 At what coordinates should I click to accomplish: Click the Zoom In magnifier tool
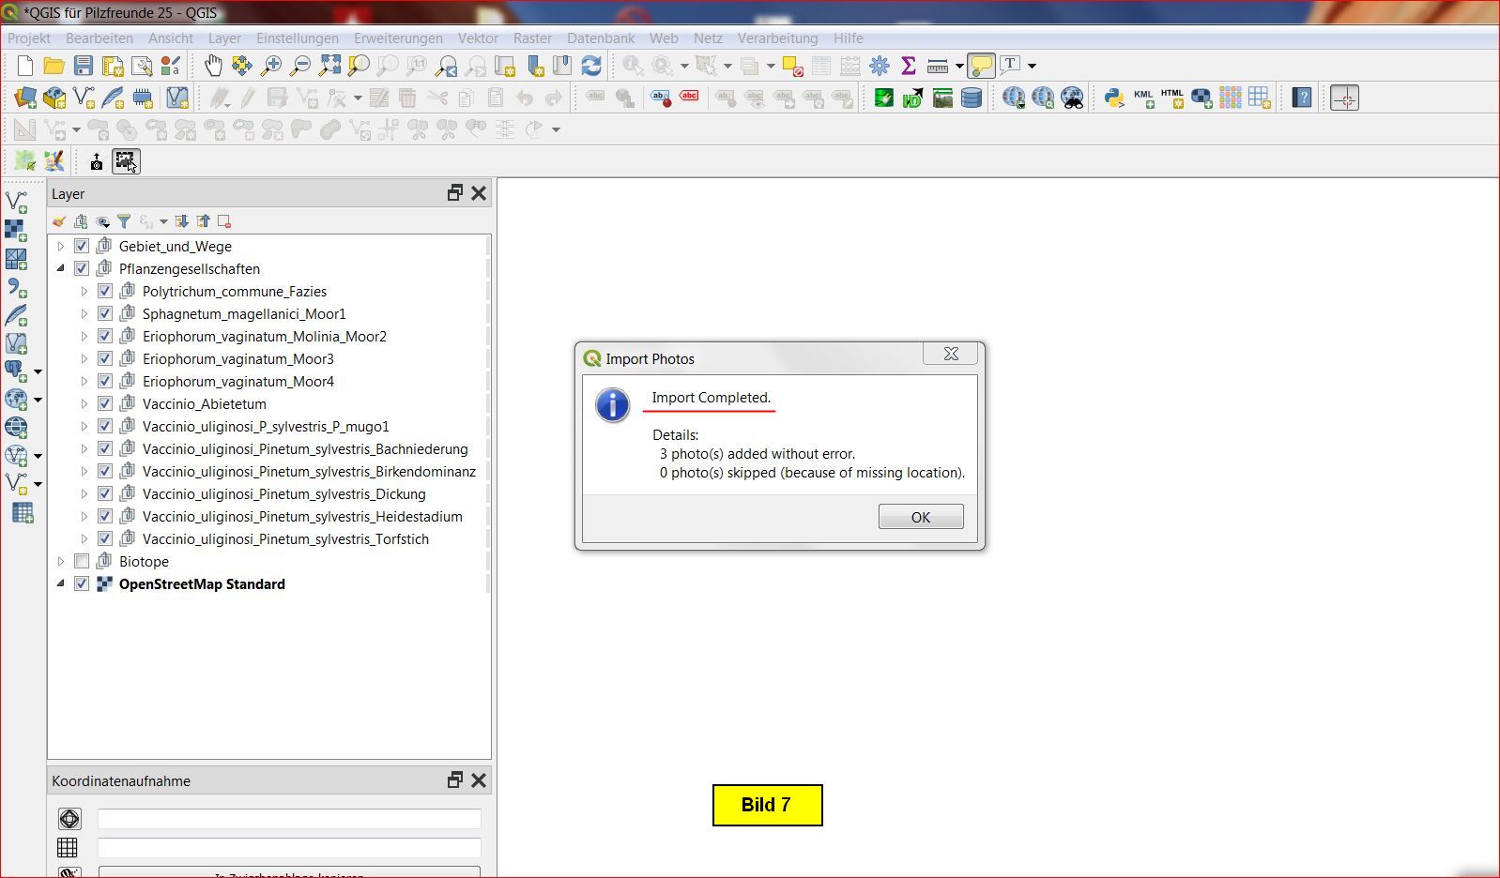coord(271,66)
